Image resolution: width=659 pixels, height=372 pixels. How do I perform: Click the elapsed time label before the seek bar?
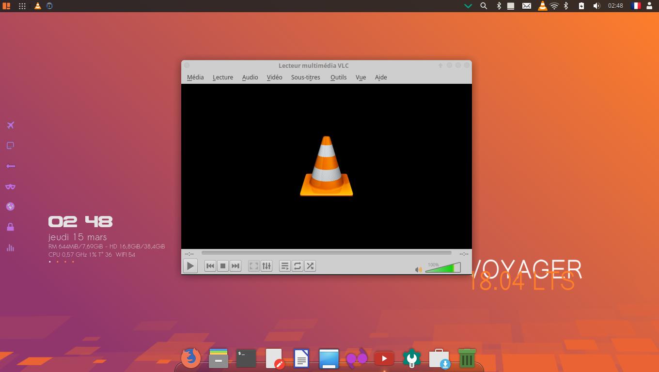pos(189,253)
